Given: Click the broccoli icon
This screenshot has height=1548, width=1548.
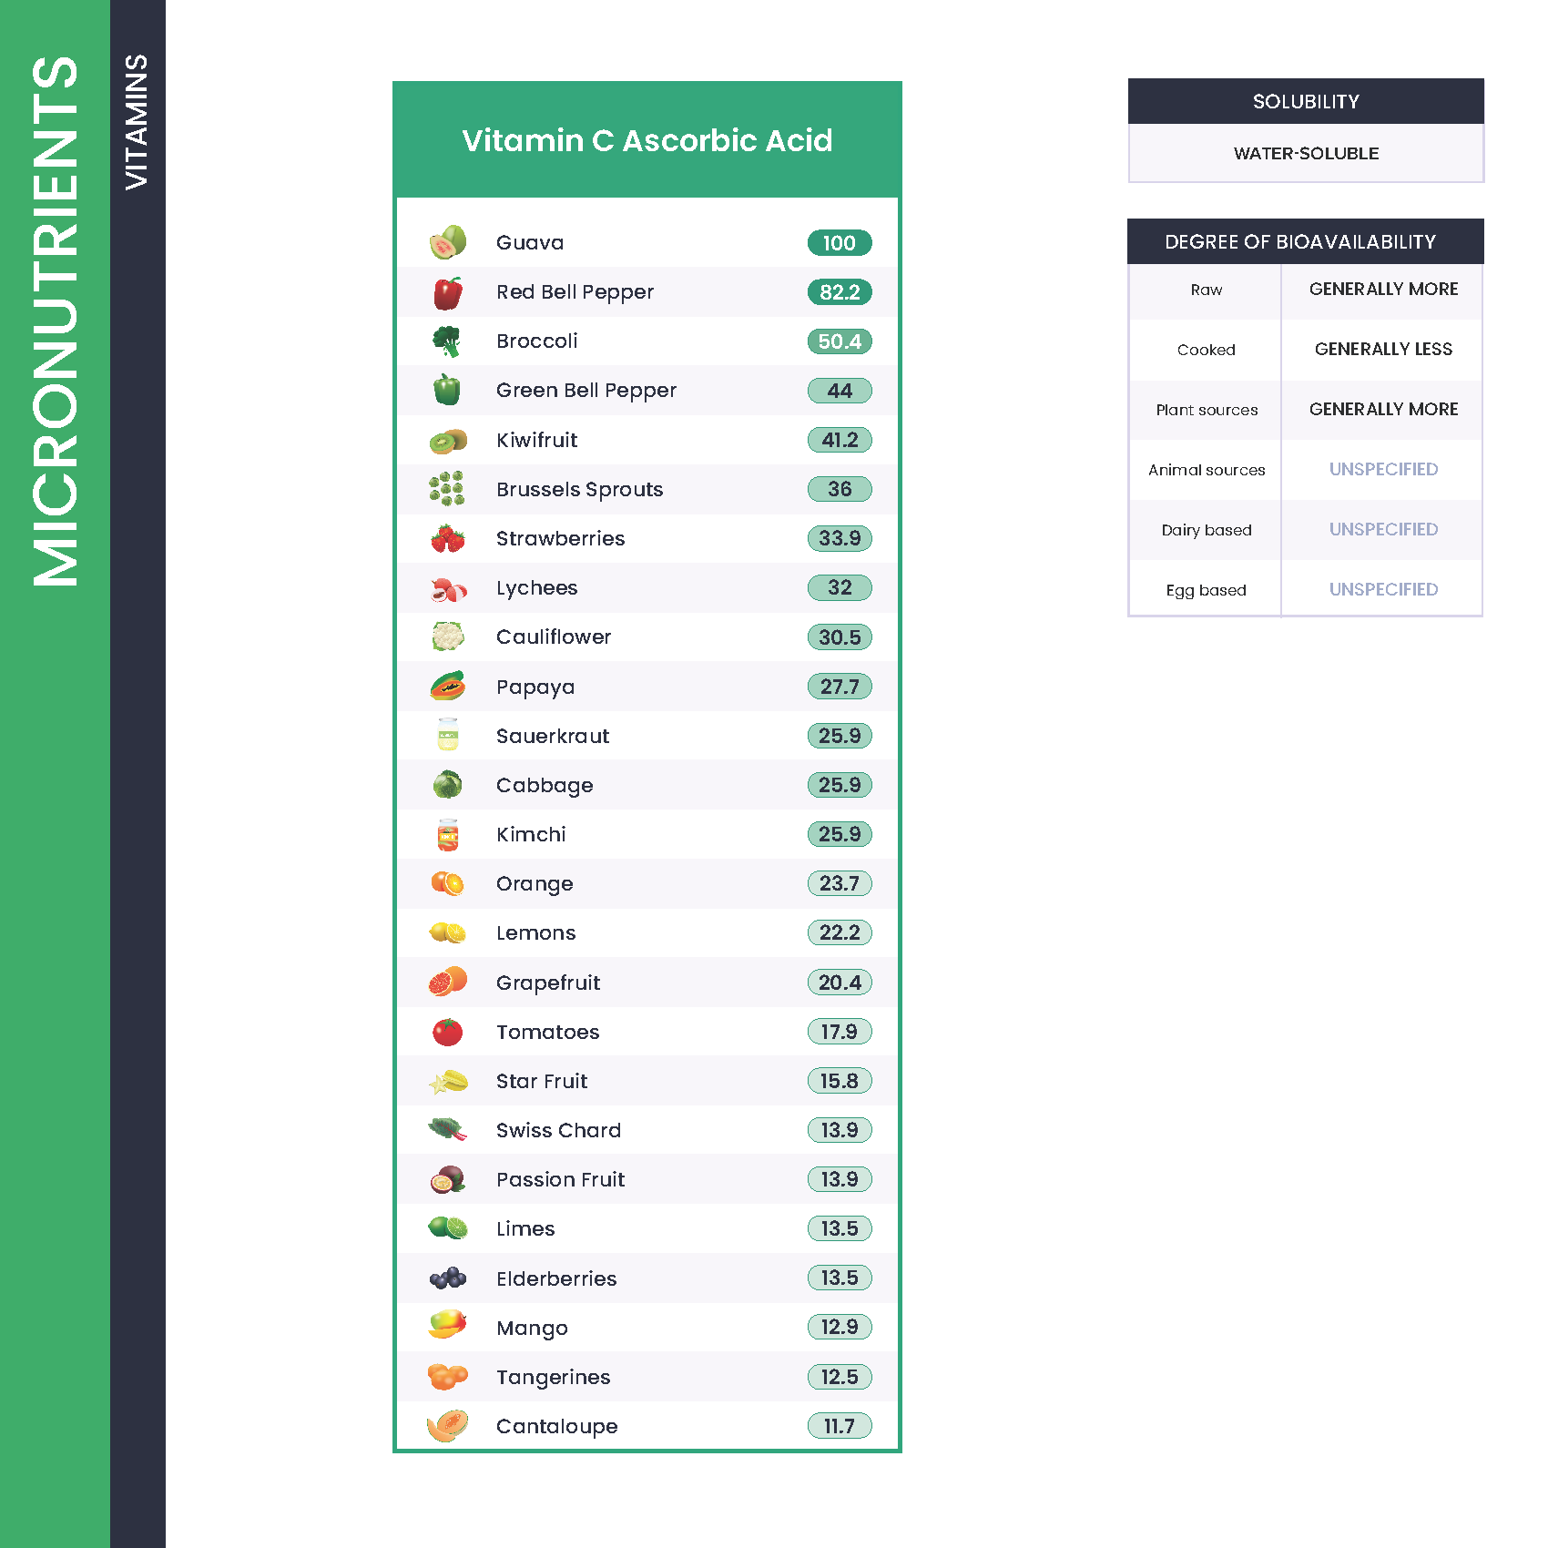Looking at the screenshot, I should (x=447, y=341).
